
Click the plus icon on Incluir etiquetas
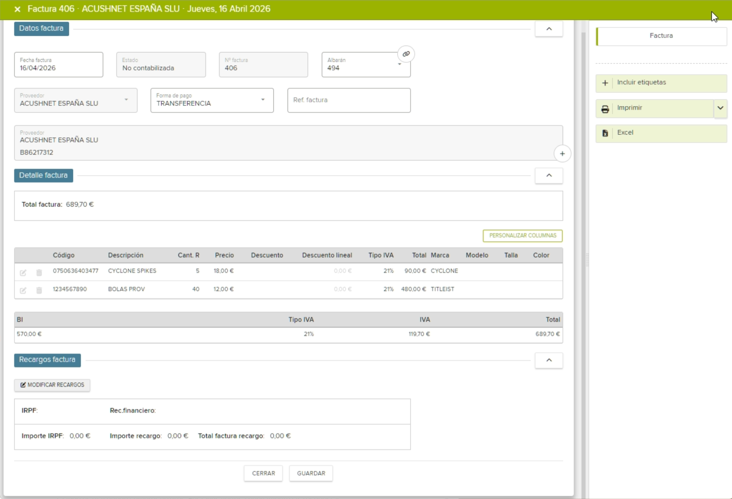[605, 83]
